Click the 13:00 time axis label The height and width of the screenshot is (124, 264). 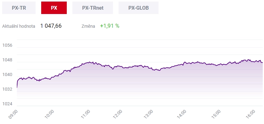[149, 114]
